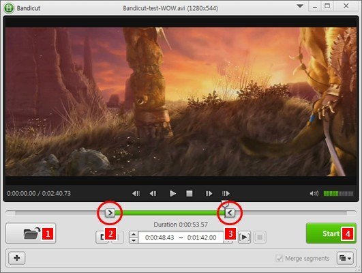Edit the end time 0:01:42.00 field
Screen dimensions: 362x273
pyautogui.click(x=202, y=238)
